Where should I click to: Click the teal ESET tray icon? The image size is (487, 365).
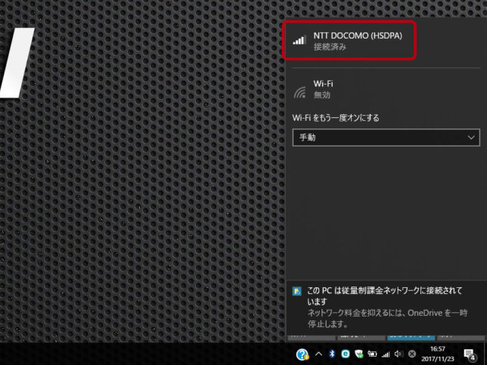[x=346, y=354]
